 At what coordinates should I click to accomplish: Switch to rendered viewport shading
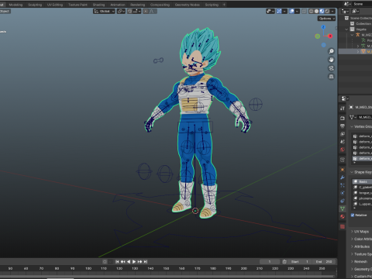(327, 12)
